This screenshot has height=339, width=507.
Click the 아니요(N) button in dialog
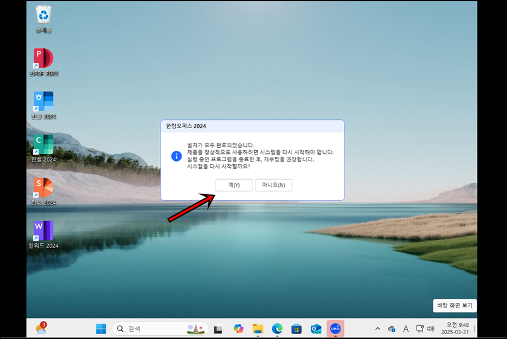point(273,185)
